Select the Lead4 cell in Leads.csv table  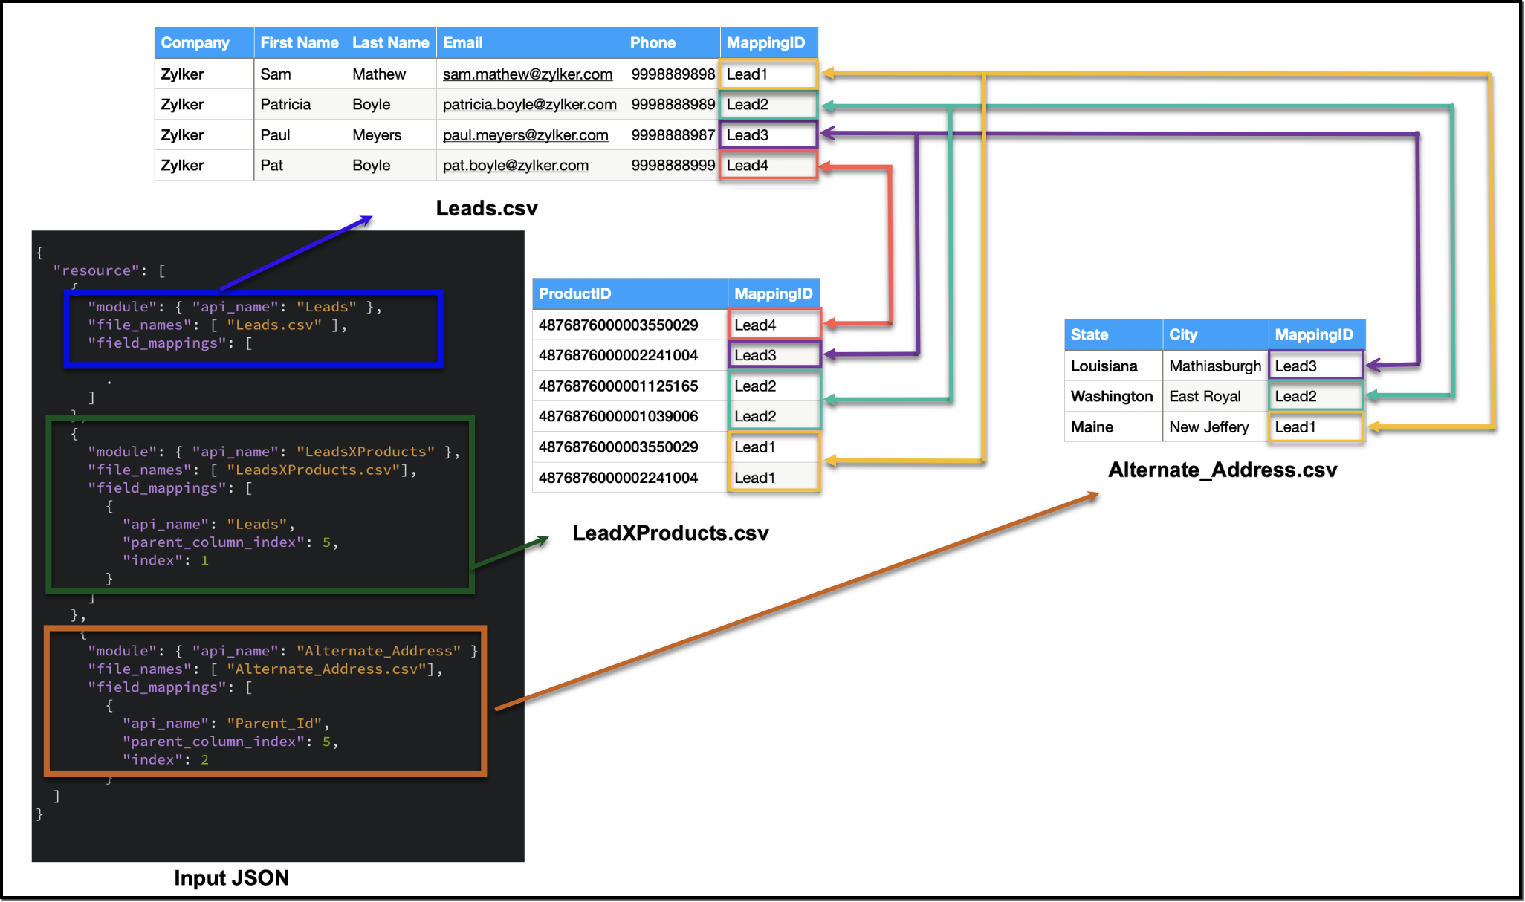[x=768, y=166]
